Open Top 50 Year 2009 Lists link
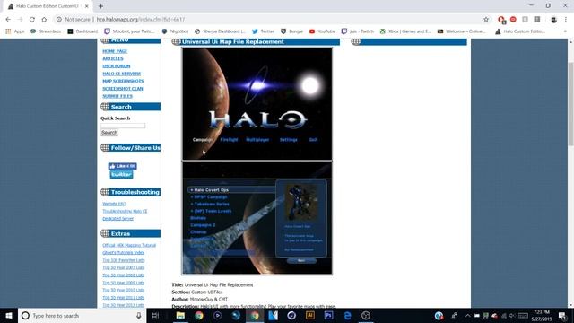The image size is (574, 323). (124, 283)
